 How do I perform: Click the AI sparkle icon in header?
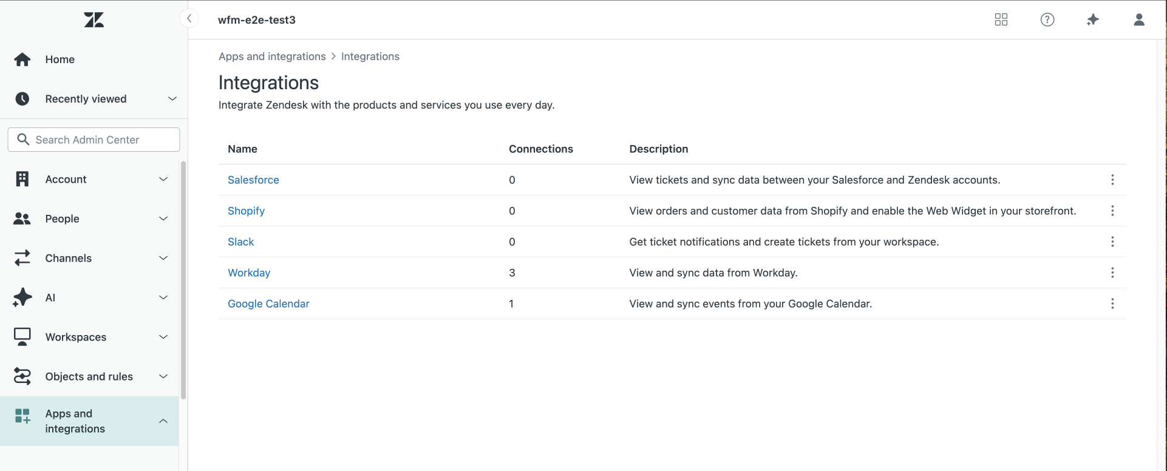[1093, 20]
